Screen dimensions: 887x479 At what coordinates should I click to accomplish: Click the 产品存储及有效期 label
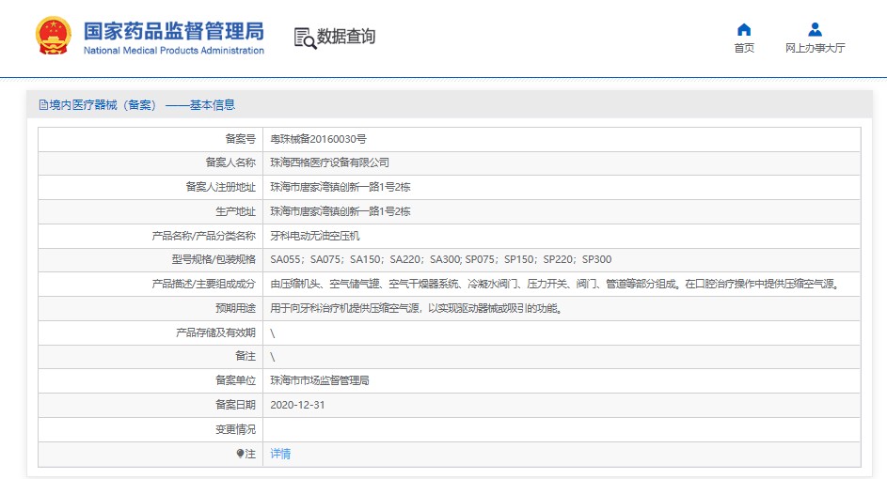(215, 332)
